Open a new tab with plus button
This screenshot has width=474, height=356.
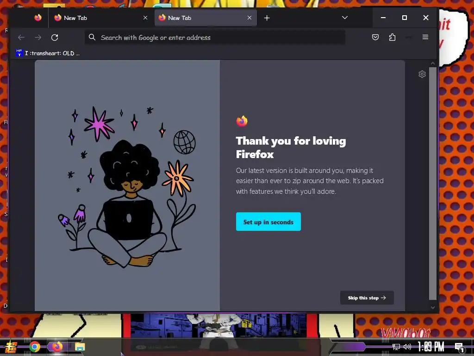coord(267,18)
